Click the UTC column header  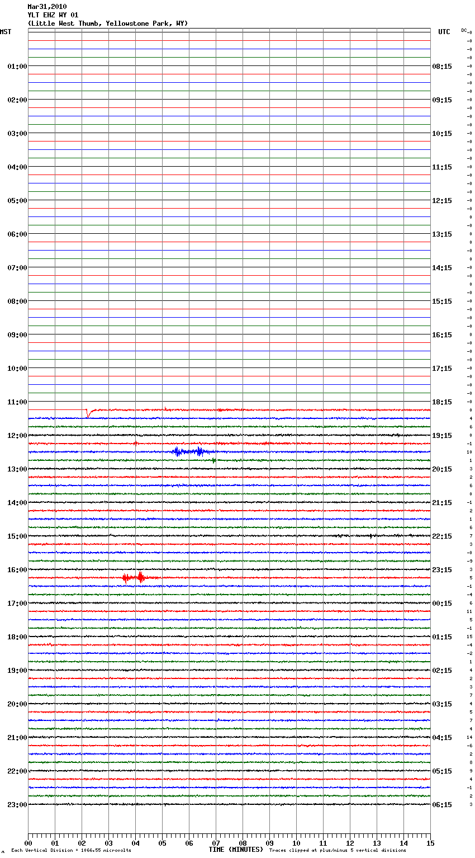[444, 32]
